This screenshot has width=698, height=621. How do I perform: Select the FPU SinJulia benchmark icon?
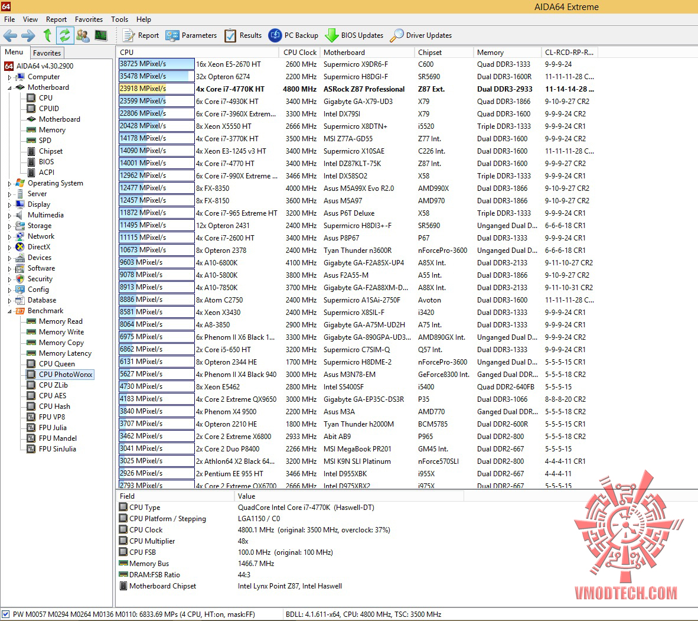coord(31,449)
